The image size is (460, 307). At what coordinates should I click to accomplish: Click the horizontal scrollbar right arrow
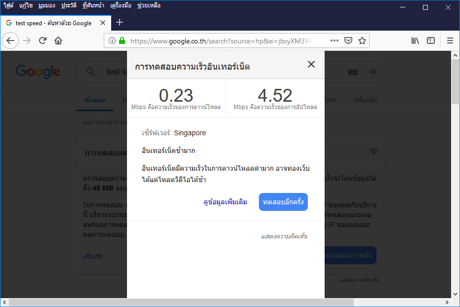pyautogui.click(x=447, y=302)
